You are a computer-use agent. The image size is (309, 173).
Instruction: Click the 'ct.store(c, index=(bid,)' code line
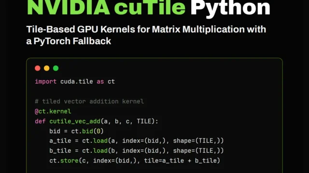click(135, 161)
